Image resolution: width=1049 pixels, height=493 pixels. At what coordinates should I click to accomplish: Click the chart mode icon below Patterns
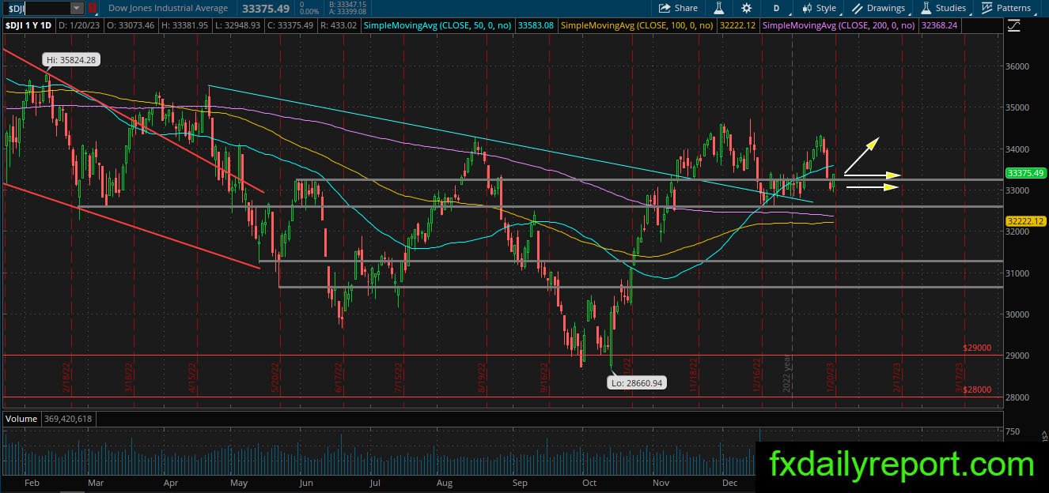[1014, 25]
